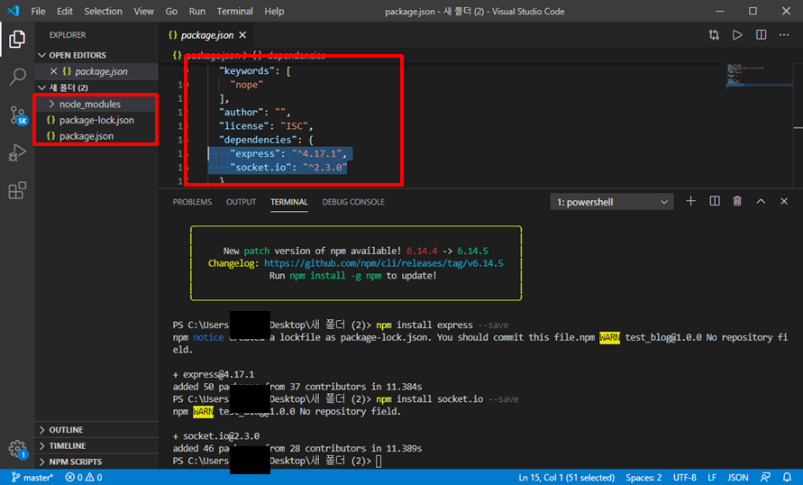The image size is (803, 485).
Task: Maximize the terminal panel size
Action: coord(761,201)
